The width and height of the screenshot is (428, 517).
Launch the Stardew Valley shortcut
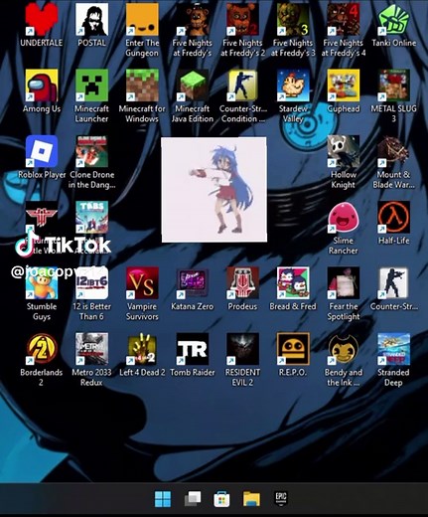pos(293,86)
